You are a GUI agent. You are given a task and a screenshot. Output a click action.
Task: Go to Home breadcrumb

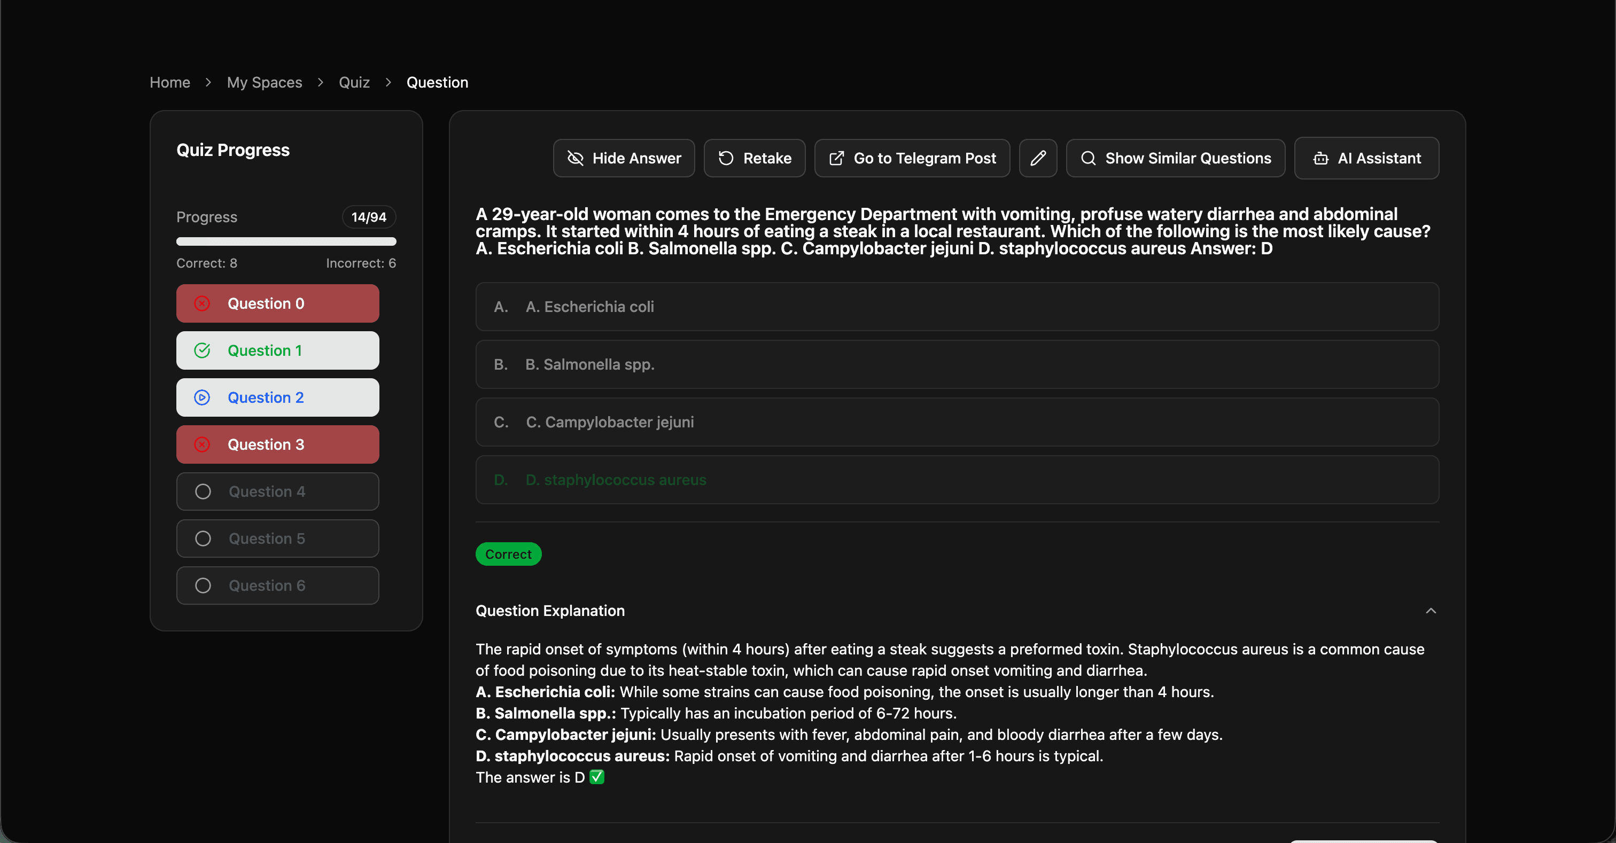pyautogui.click(x=169, y=82)
